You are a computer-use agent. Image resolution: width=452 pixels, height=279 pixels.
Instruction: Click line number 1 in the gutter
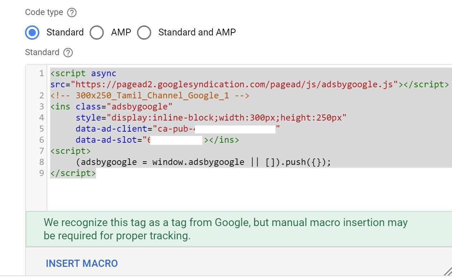pos(42,73)
